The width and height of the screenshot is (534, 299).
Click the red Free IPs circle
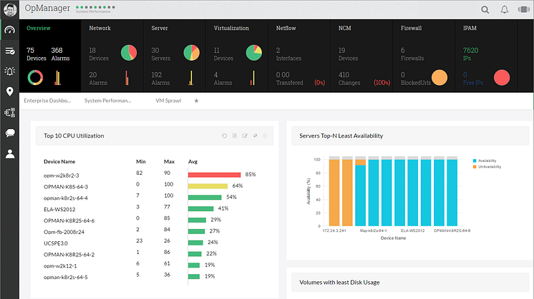coord(502,77)
